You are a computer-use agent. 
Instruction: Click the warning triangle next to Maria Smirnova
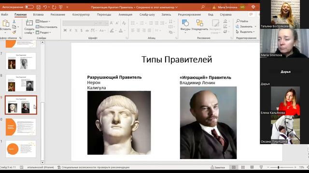pyautogui.click(x=214, y=7)
